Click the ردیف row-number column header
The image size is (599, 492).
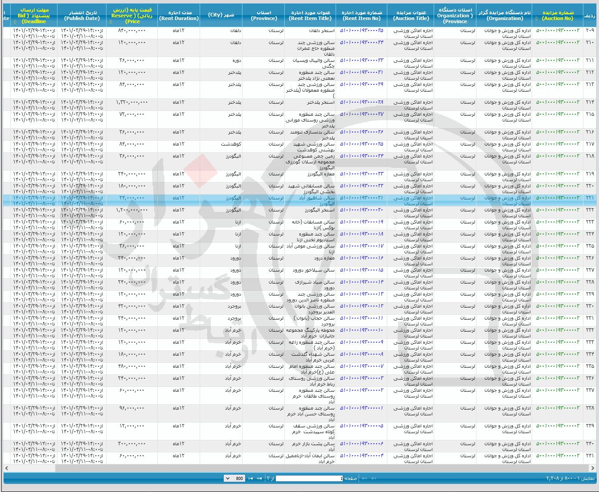pyautogui.click(x=589, y=16)
